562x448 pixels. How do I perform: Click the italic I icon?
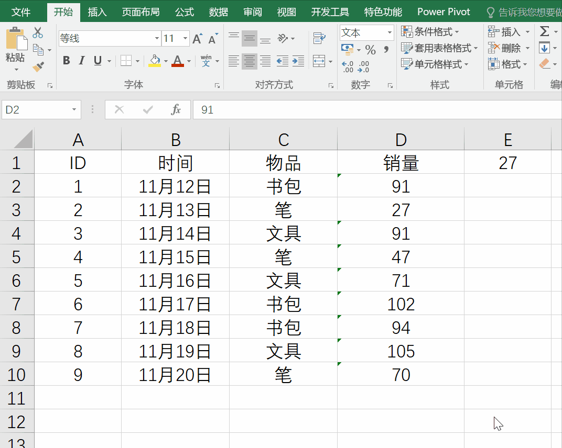(x=82, y=61)
